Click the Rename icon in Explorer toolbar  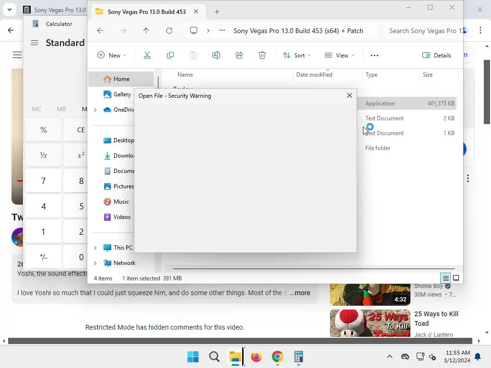[x=216, y=56]
